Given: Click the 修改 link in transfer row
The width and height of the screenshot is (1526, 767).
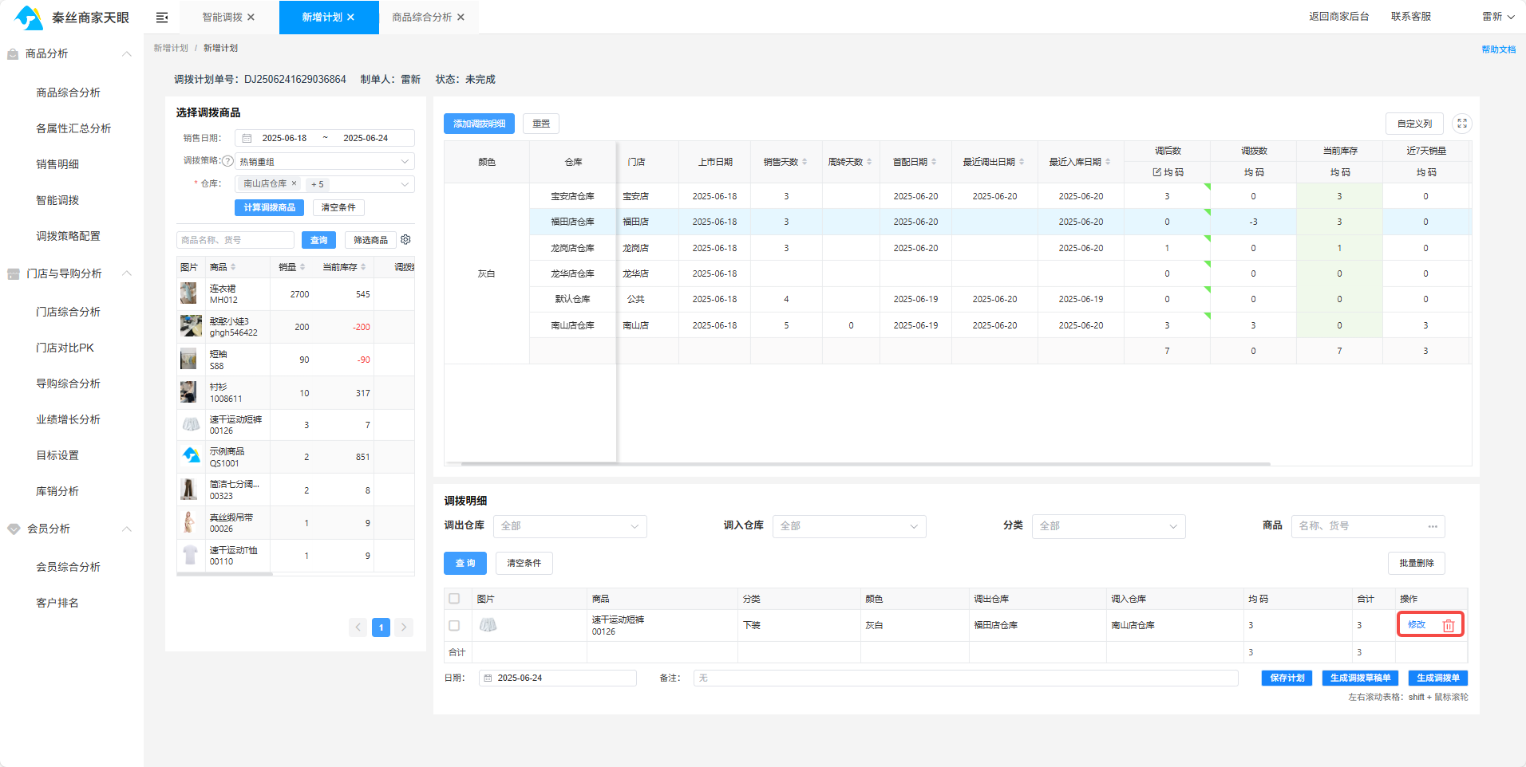Looking at the screenshot, I should tap(1417, 625).
